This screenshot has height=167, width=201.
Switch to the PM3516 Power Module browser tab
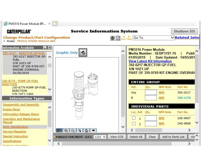pyautogui.click(x=27, y=24)
